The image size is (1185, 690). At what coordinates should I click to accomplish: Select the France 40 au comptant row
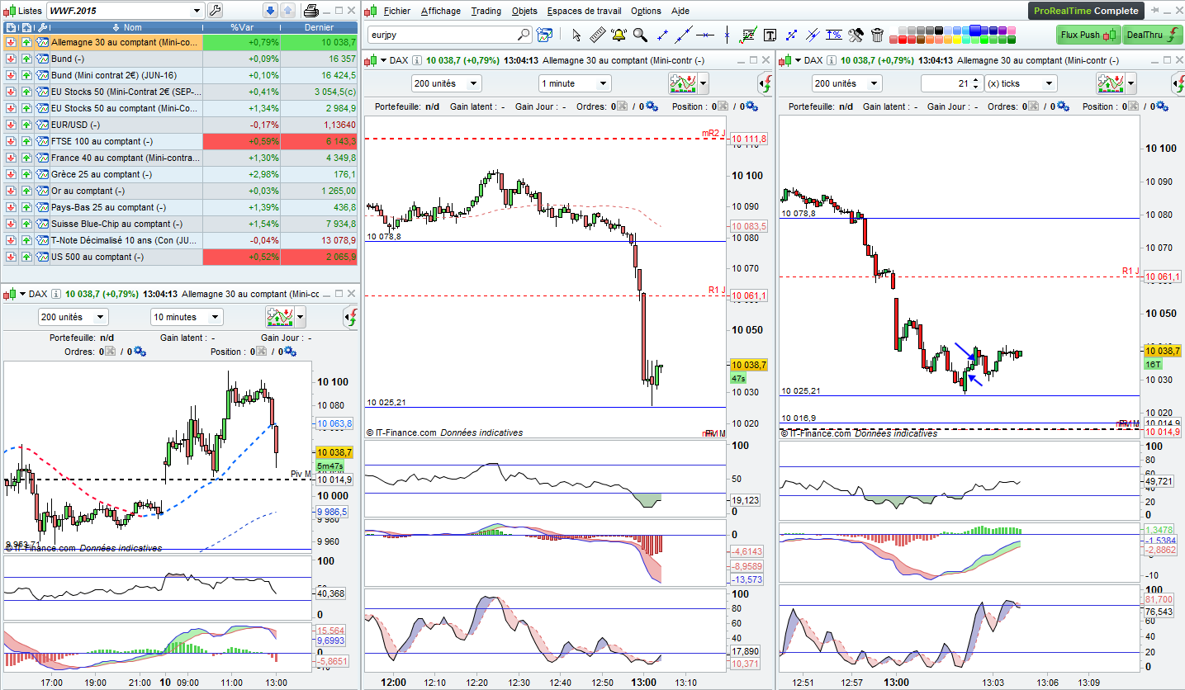click(180, 158)
